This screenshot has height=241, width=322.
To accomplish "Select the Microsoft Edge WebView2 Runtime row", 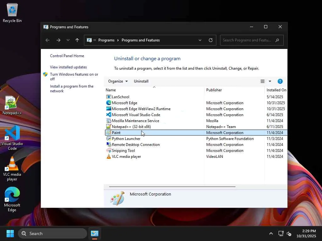I will pyautogui.click(x=196, y=109).
